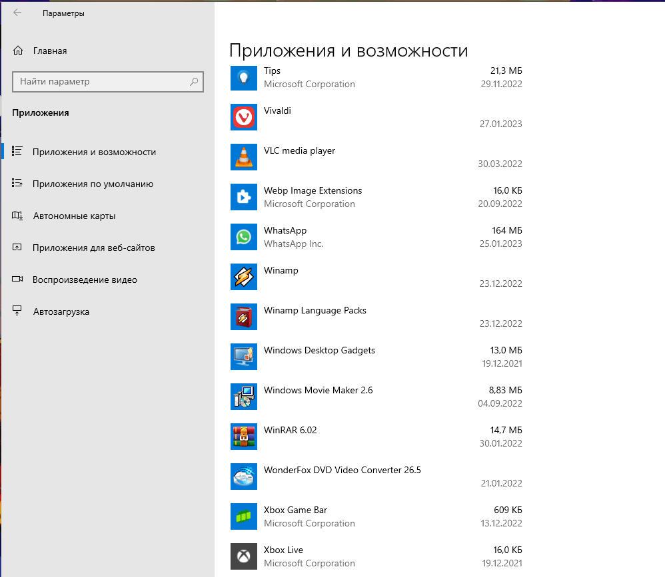Click the Winamp lightning icon
Image resolution: width=665 pixels, height=577 pixels.
(244, 277)
